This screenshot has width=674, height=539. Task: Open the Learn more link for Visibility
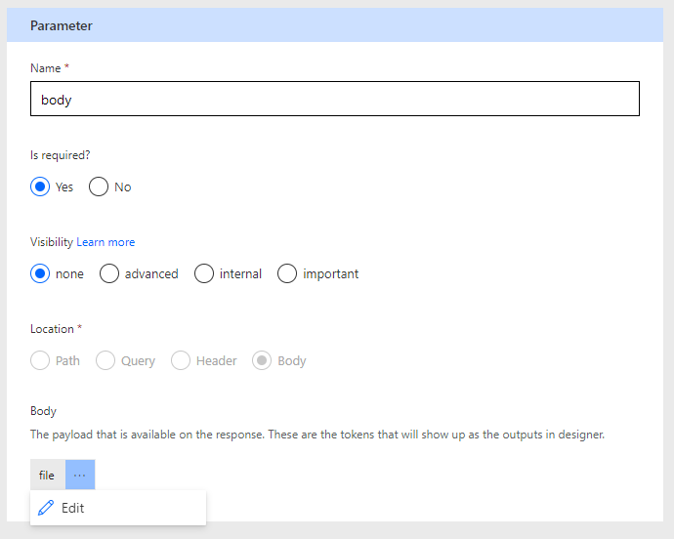[x=105, y=242]
